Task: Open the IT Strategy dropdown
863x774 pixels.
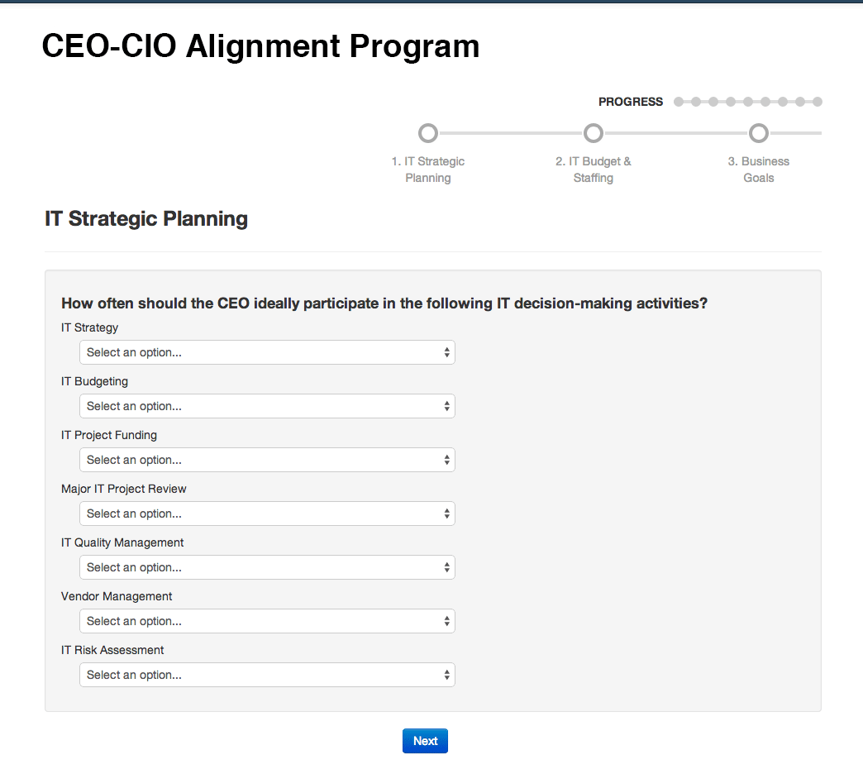Action: [x=266, y=352]
